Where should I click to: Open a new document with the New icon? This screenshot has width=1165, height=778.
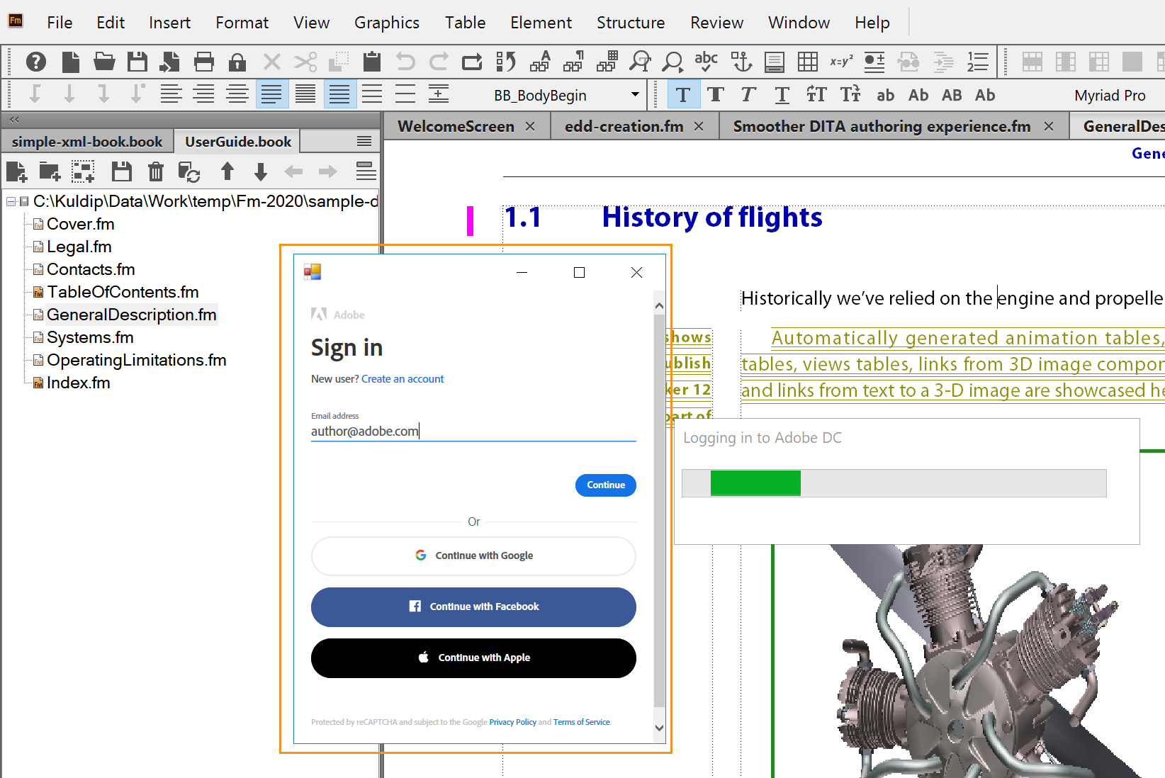[70, 62]
